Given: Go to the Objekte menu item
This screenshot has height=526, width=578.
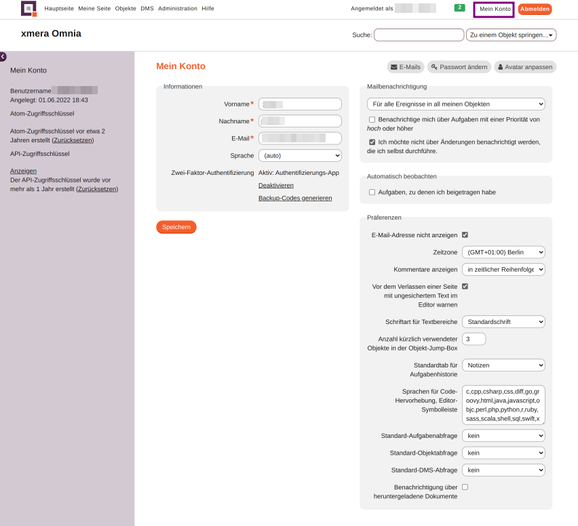Looking at the screenshot, I should [x=126, y=8].
